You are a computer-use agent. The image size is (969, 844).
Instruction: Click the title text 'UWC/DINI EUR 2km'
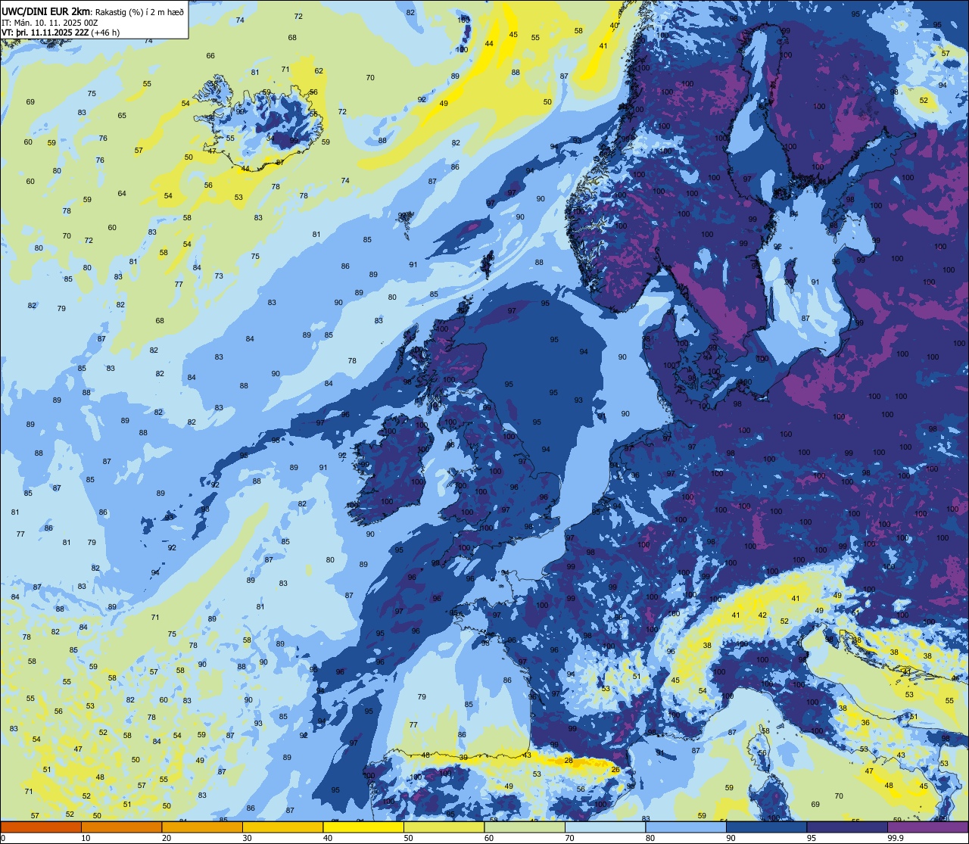click(x=46, y=11)
